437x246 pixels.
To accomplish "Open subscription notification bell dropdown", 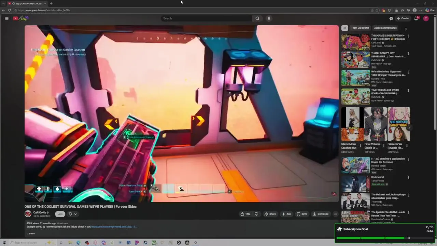I will pos(72,214).
